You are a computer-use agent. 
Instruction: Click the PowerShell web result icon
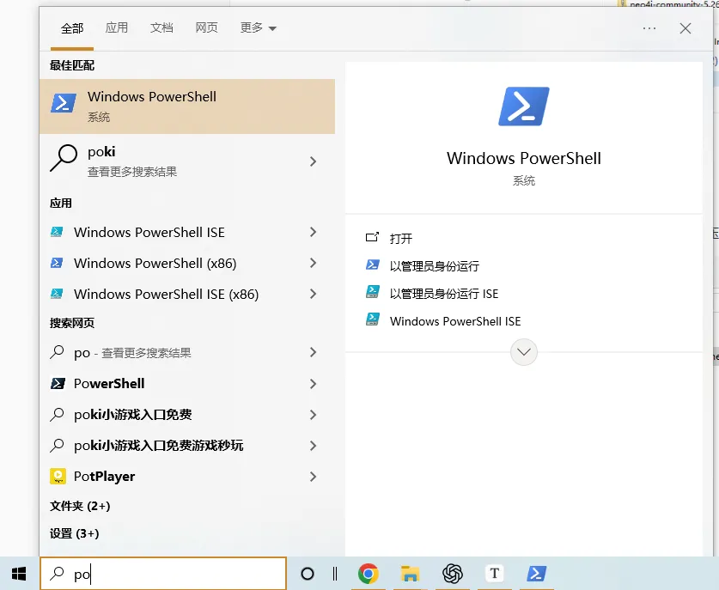point(58,383)
